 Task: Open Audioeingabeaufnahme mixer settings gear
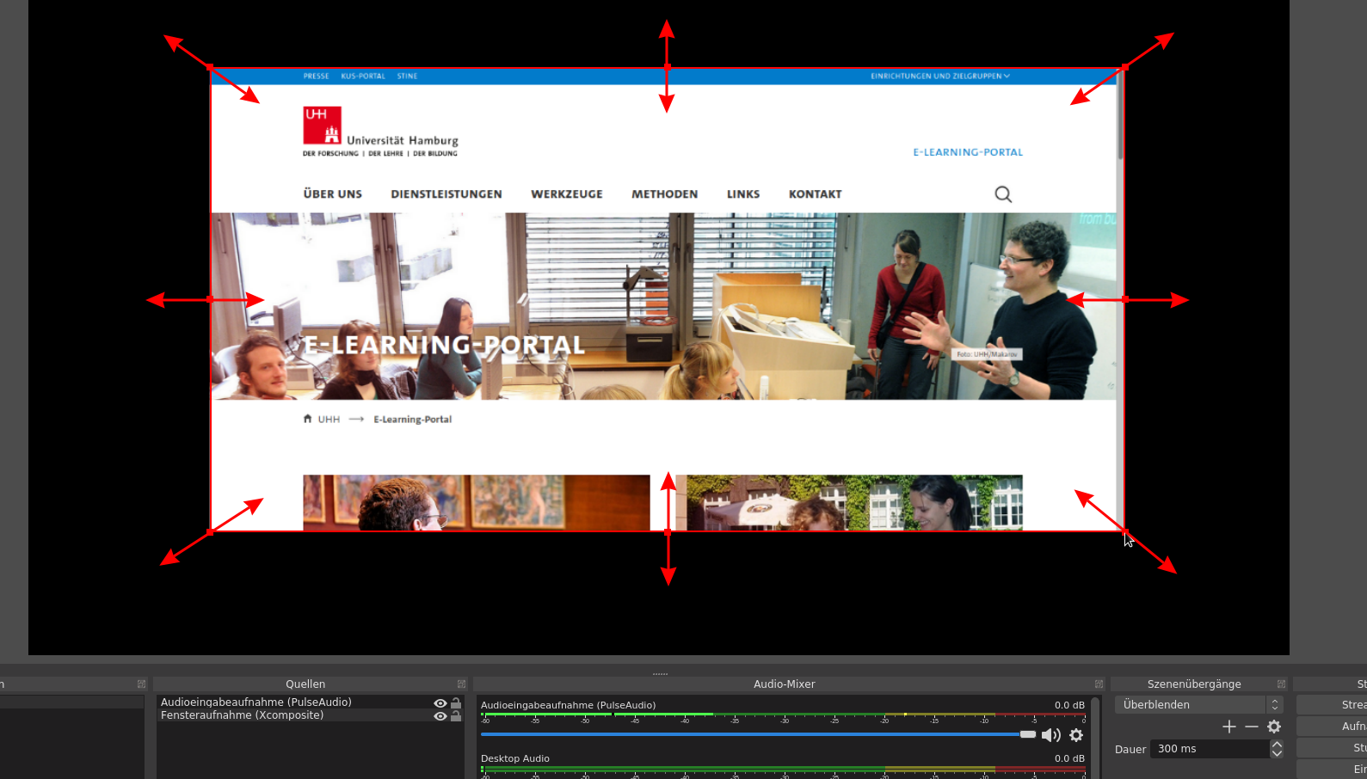(x=1076, y=735)
